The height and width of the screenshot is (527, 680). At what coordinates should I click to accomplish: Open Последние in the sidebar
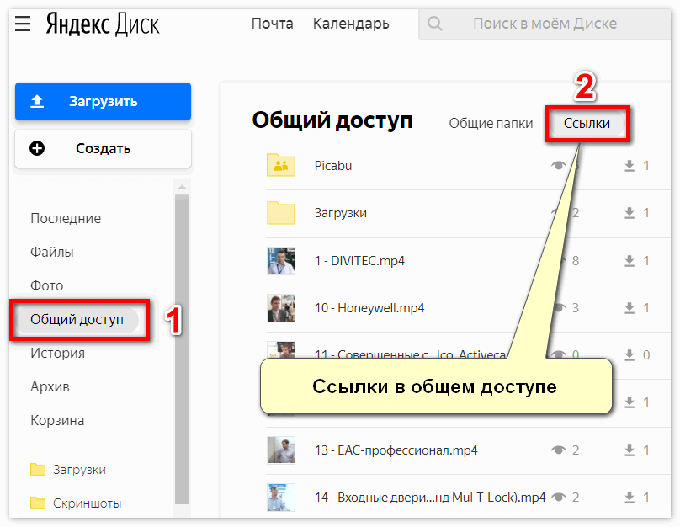[x=66, y=218]
